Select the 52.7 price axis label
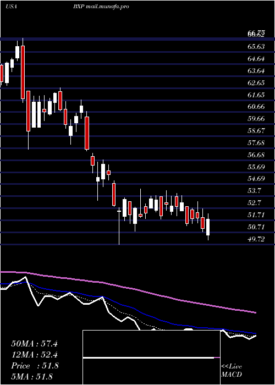Image resolution: width=275 pixels, height=385 pixels. tap(254, 203)
